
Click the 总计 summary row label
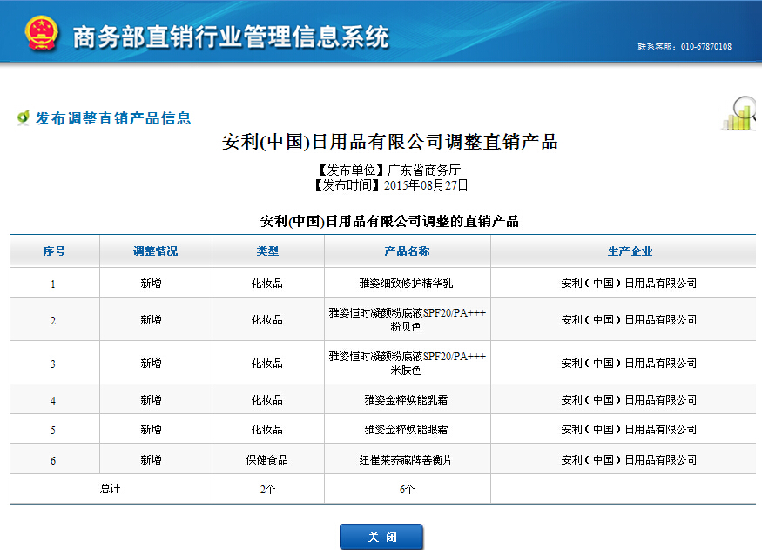111,489
